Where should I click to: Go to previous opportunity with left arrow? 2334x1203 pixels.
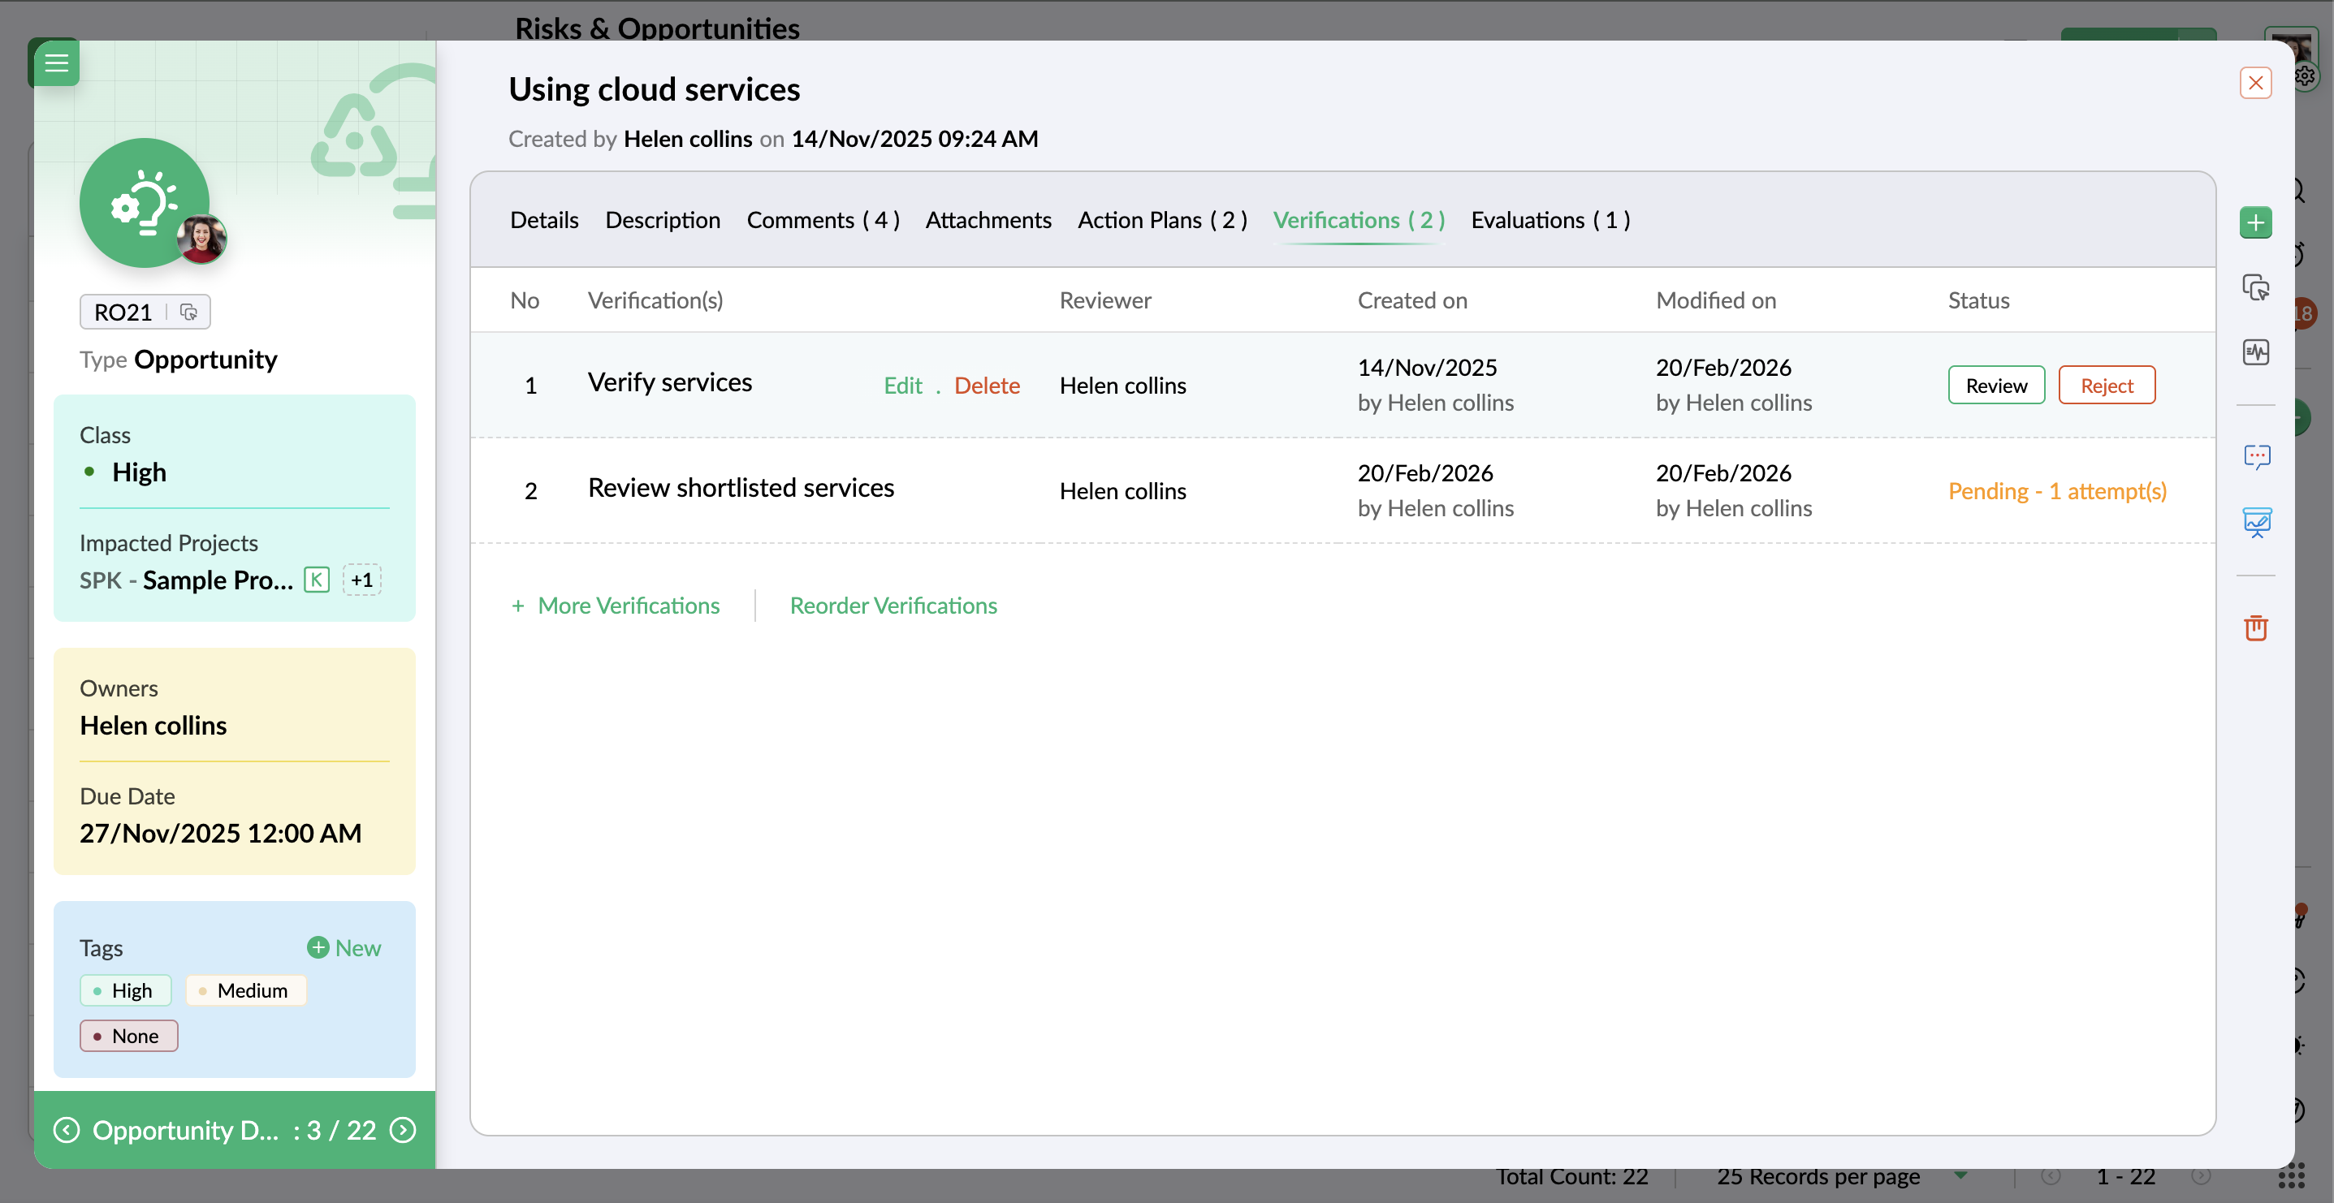(x=66, y=1130)
